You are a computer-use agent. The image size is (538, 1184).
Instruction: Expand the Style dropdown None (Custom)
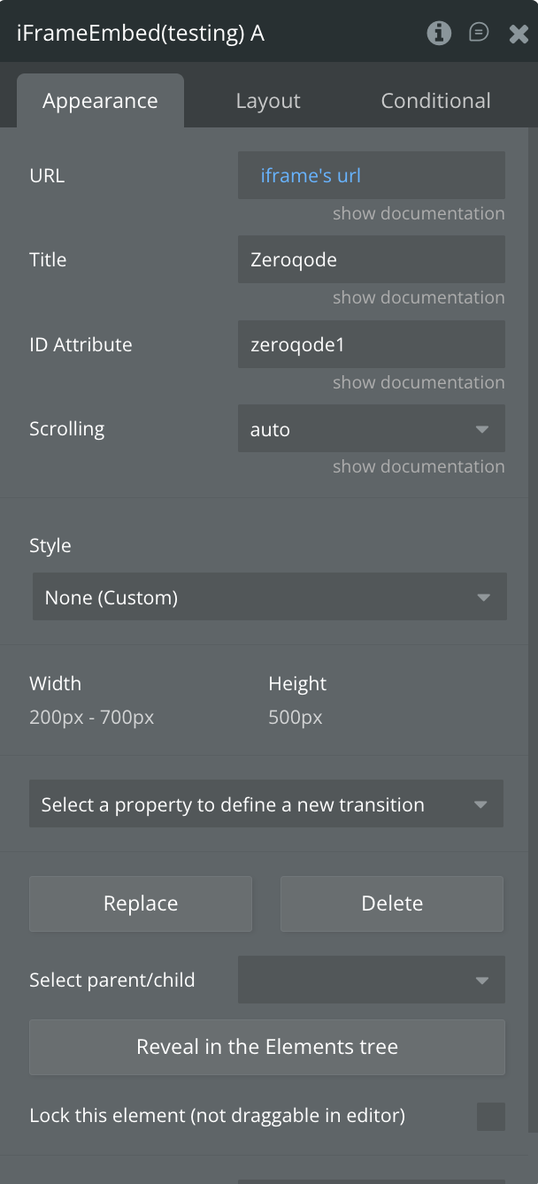pyautogui.click(x=269, y=597)
